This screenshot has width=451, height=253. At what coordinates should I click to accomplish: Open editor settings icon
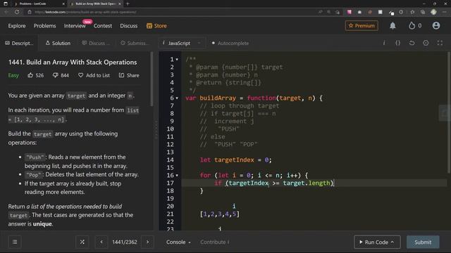click(426, 43)
